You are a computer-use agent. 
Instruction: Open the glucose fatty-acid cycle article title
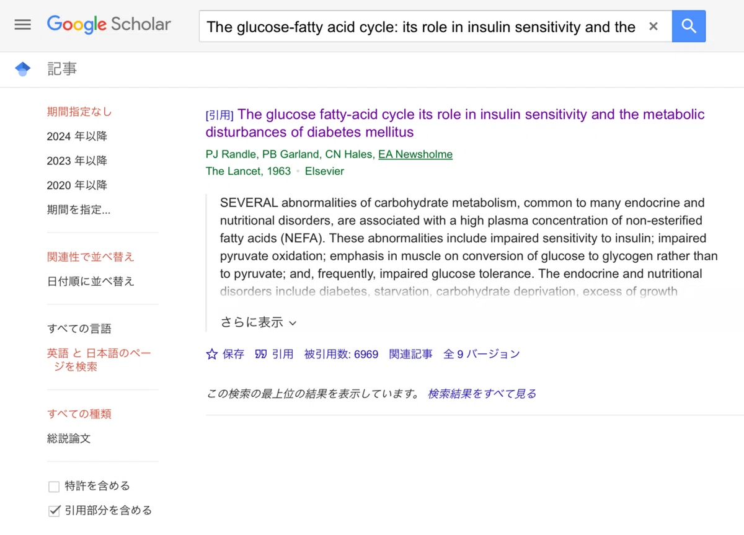click(x=455, y=123)
